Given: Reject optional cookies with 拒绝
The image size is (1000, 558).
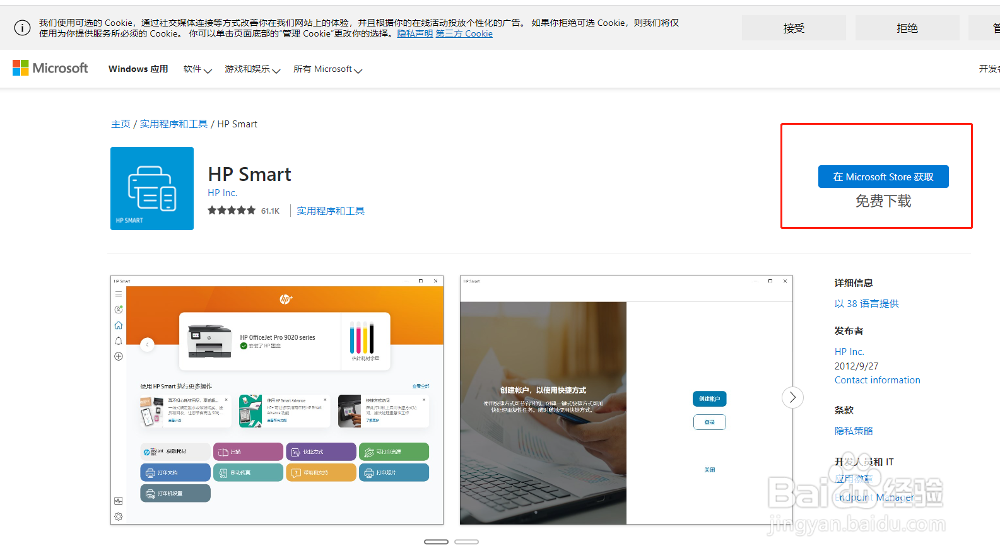Looking at the screenshot, I should point(907,28).
